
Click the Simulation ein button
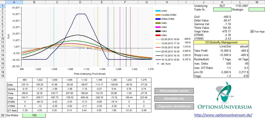point(174,99)
